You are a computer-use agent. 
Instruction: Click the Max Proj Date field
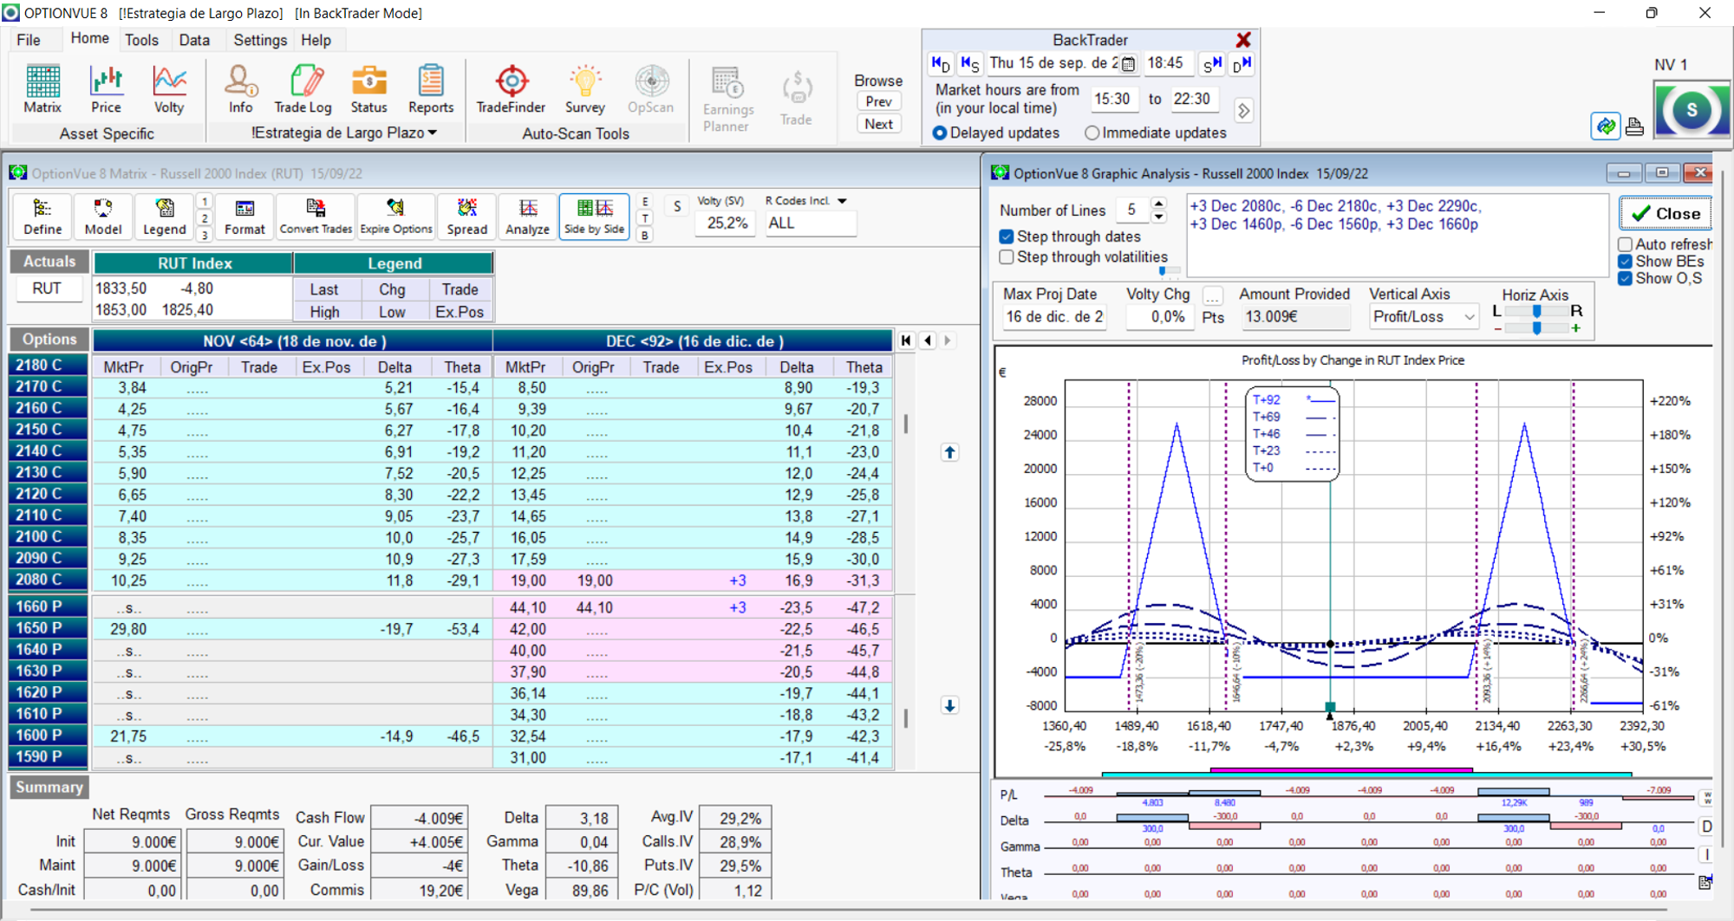tap(1053, 317)
